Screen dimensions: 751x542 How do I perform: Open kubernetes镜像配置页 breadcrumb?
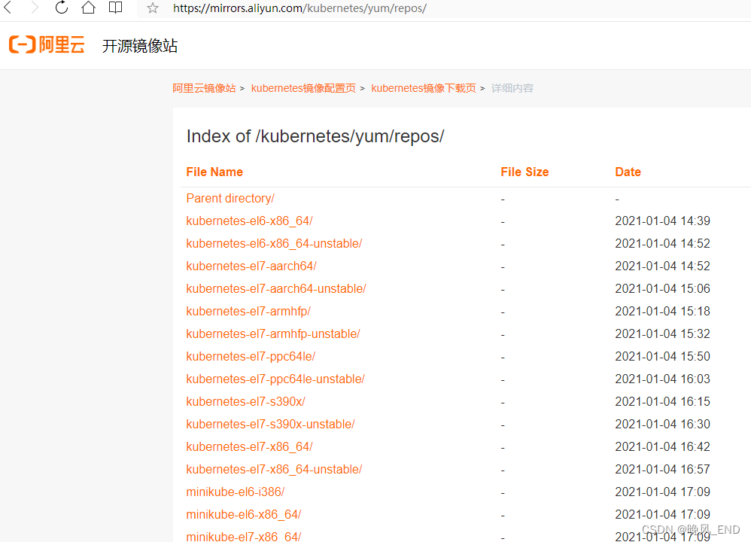tap(303, 88)
